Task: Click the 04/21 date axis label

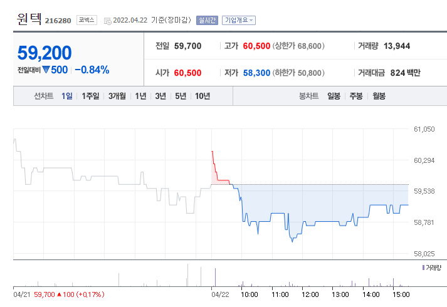Action: (x=22, y=294)
